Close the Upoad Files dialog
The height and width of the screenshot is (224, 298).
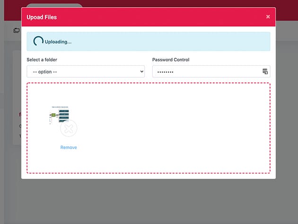tap(268, 17)
